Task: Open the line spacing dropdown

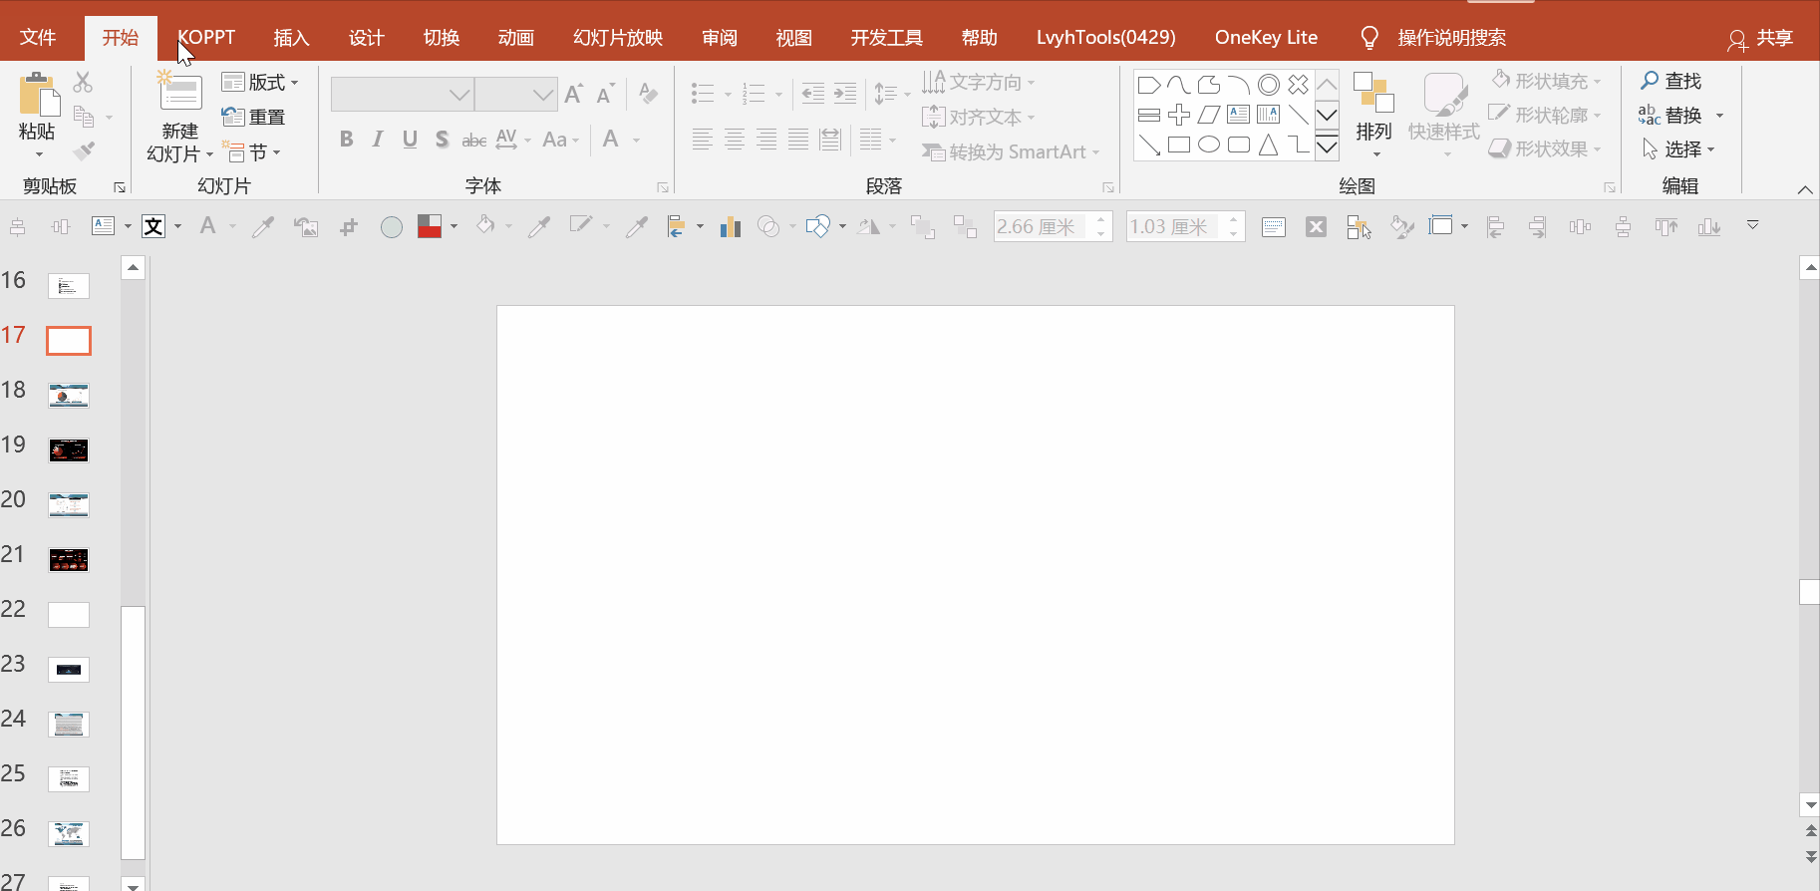Action: tap(892, 94)
